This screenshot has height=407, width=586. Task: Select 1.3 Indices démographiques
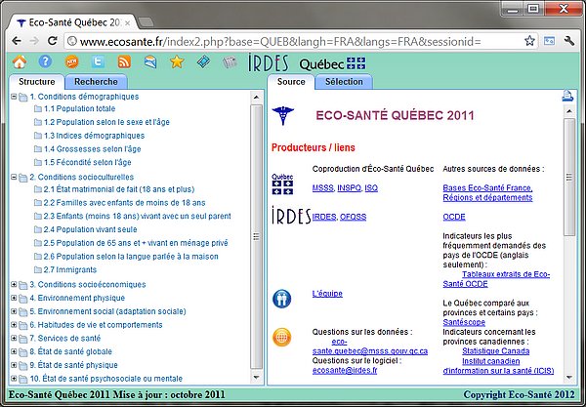click(x=89, y=136)
